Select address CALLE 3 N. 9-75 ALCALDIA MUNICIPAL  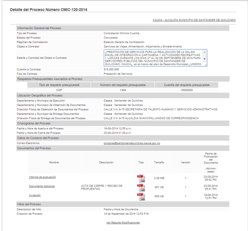[x=151, y=118]
